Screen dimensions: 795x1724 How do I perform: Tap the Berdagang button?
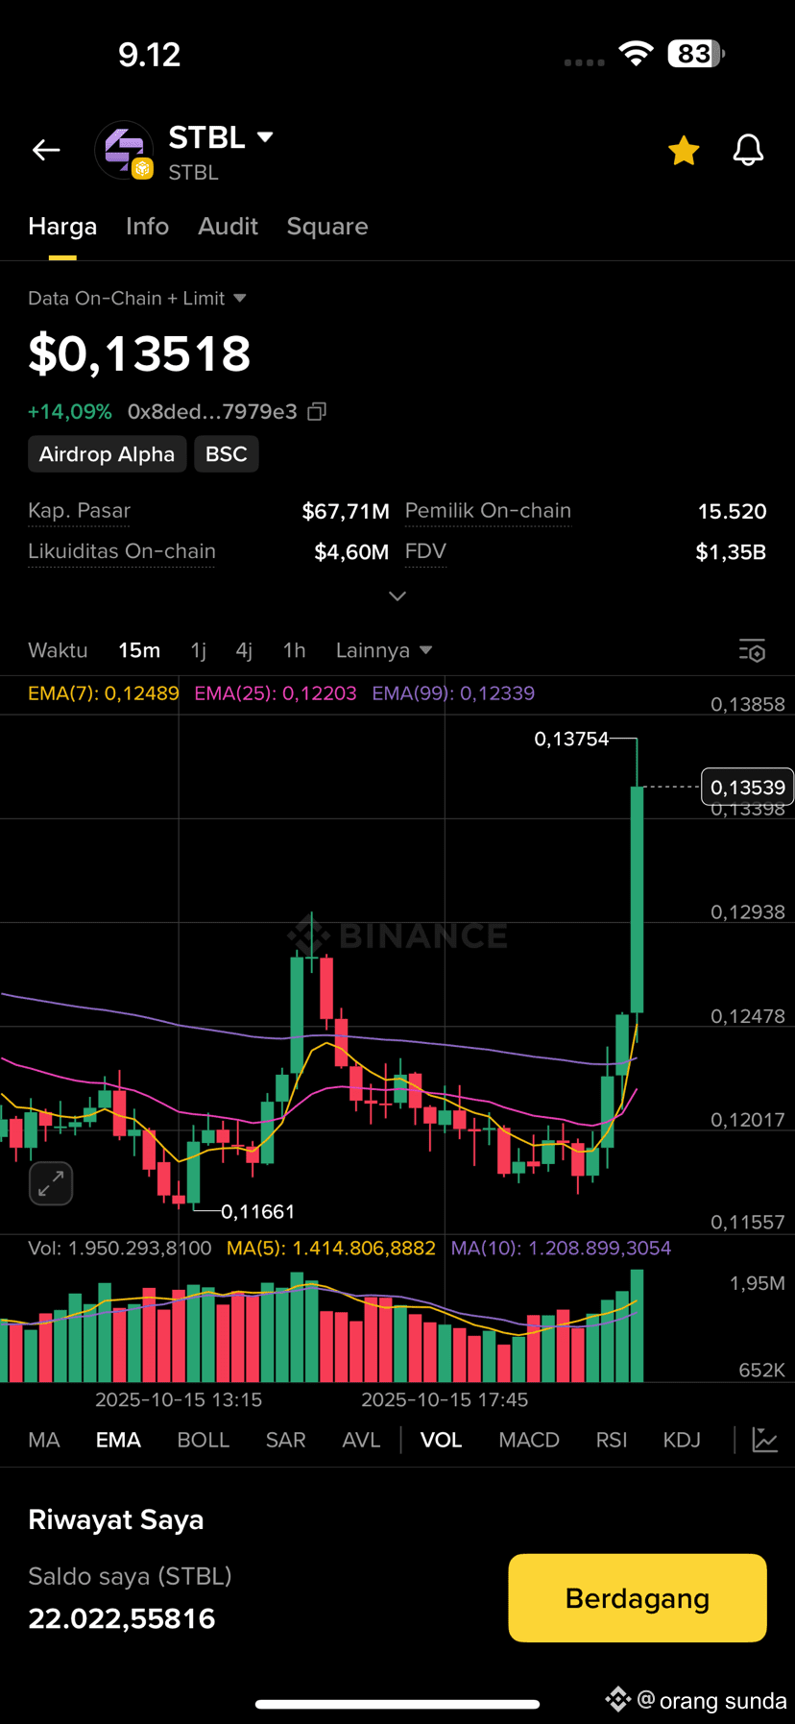(638, 1598)
